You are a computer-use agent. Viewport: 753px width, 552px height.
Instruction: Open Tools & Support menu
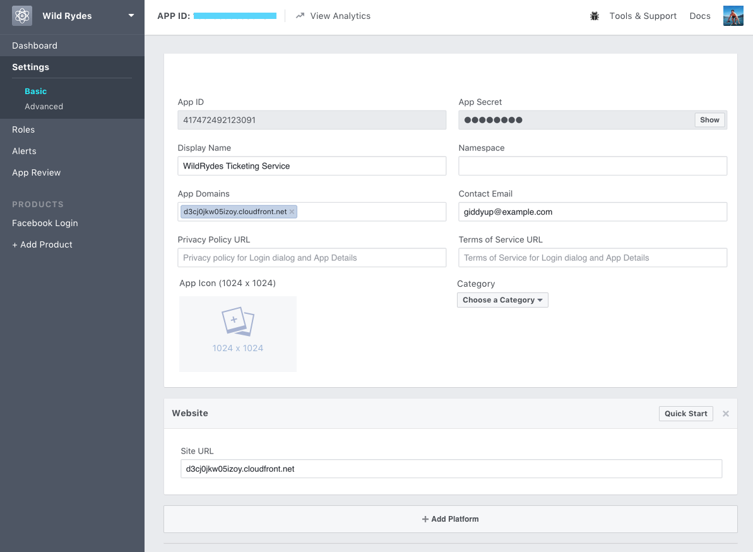(643, 16)
